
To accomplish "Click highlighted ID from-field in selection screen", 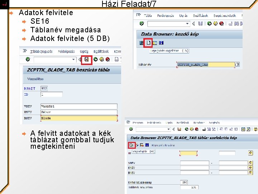I will (x=188, y=153).
